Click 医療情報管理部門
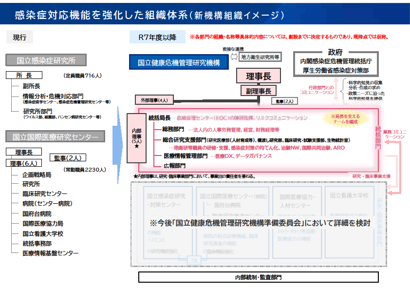410x290 pixels. pos(186,156)
